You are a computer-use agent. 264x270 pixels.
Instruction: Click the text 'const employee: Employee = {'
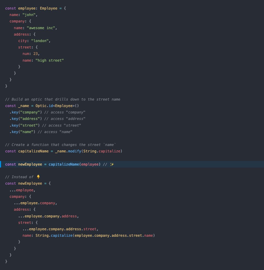pyautogui.click(x=36, y=8)
